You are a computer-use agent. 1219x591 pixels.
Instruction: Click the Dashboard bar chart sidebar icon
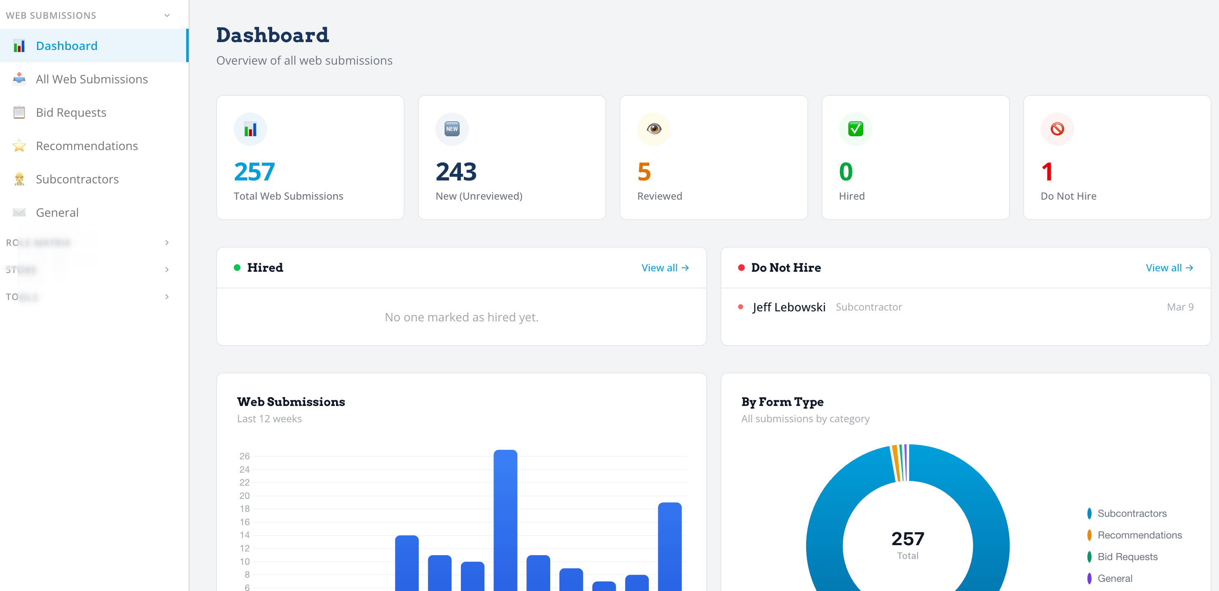pos(19,46)
